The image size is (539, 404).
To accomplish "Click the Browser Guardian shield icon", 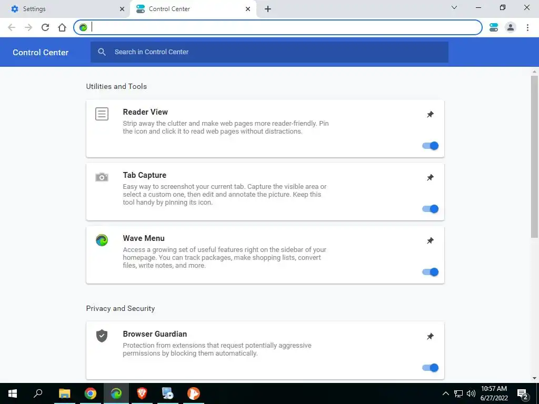I will click(102, 336).
